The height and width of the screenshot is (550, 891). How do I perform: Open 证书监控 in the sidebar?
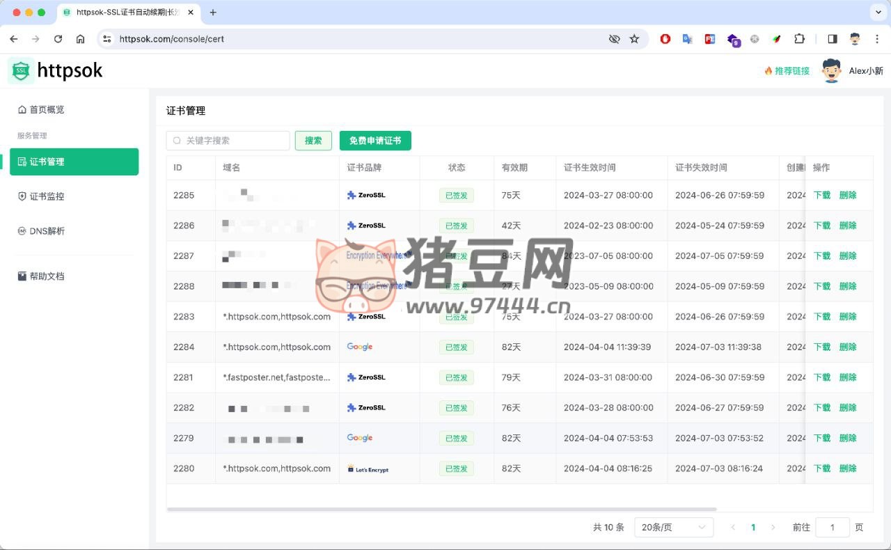tap(47, 196)
